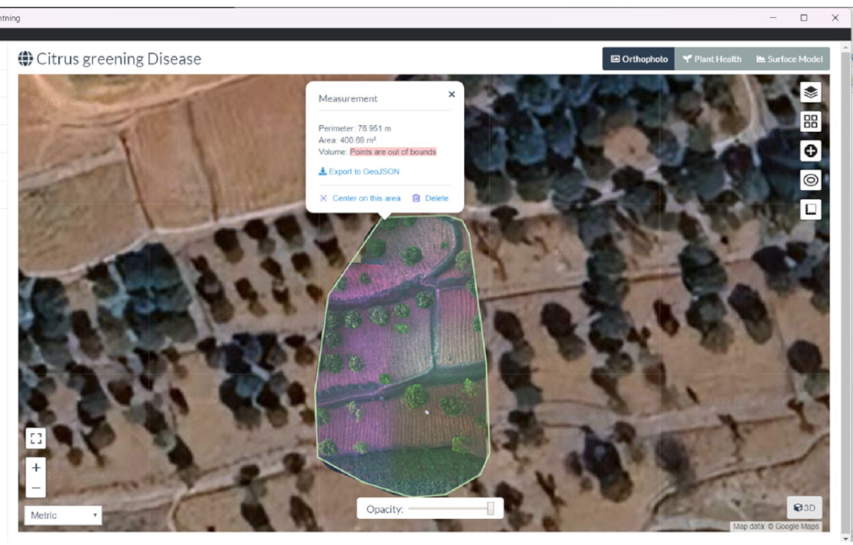Viewport: 853px width, 545px height.
Task: Click the Perimeter: 76.951 m text
Action: (355, 128)
